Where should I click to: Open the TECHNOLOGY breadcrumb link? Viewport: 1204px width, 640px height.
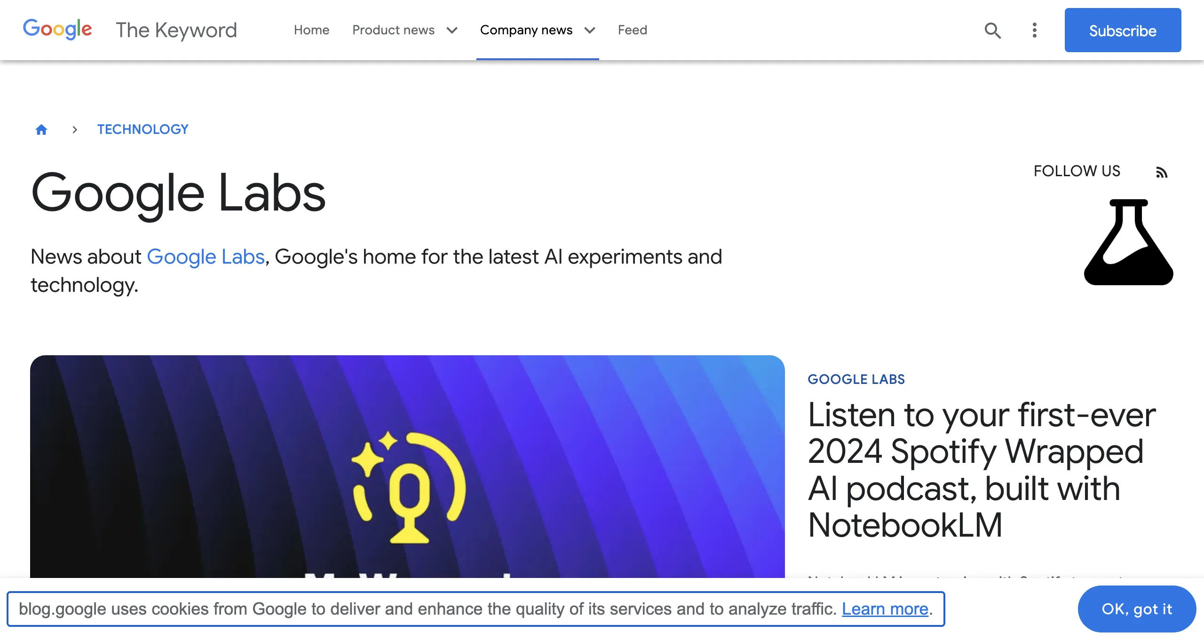(143, 129)
